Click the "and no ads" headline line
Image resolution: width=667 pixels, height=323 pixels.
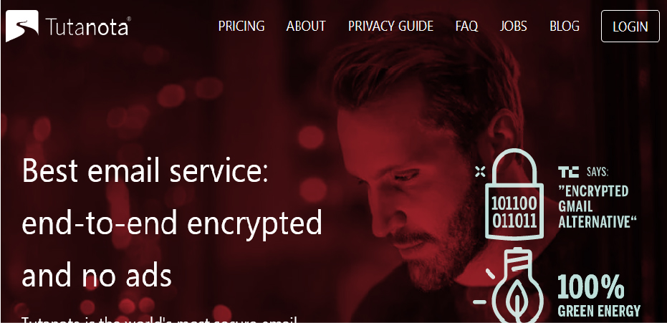tap(97, 275)
